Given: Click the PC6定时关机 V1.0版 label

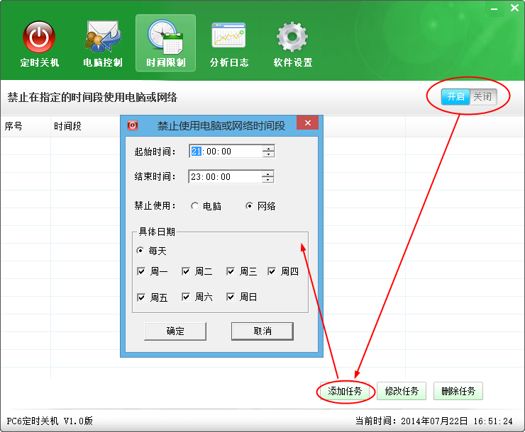Looking at the screenshot, I should click(50, 421).
